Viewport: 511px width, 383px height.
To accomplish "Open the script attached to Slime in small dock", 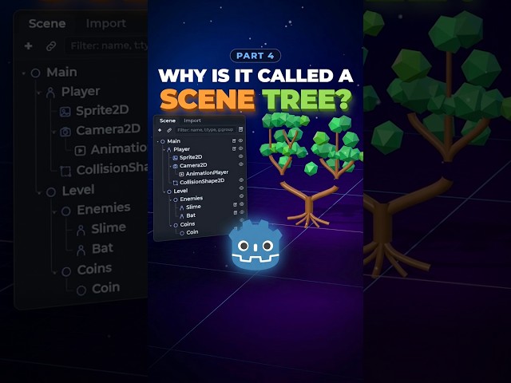I will click(235, 204).
